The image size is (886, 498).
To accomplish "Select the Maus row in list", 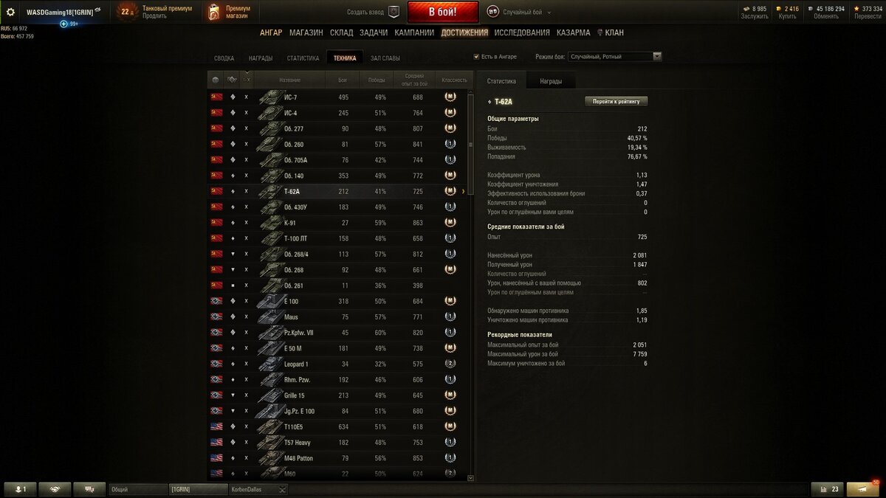I will (x=339, y=317).
